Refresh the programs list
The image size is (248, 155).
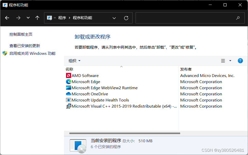(126, 18)
